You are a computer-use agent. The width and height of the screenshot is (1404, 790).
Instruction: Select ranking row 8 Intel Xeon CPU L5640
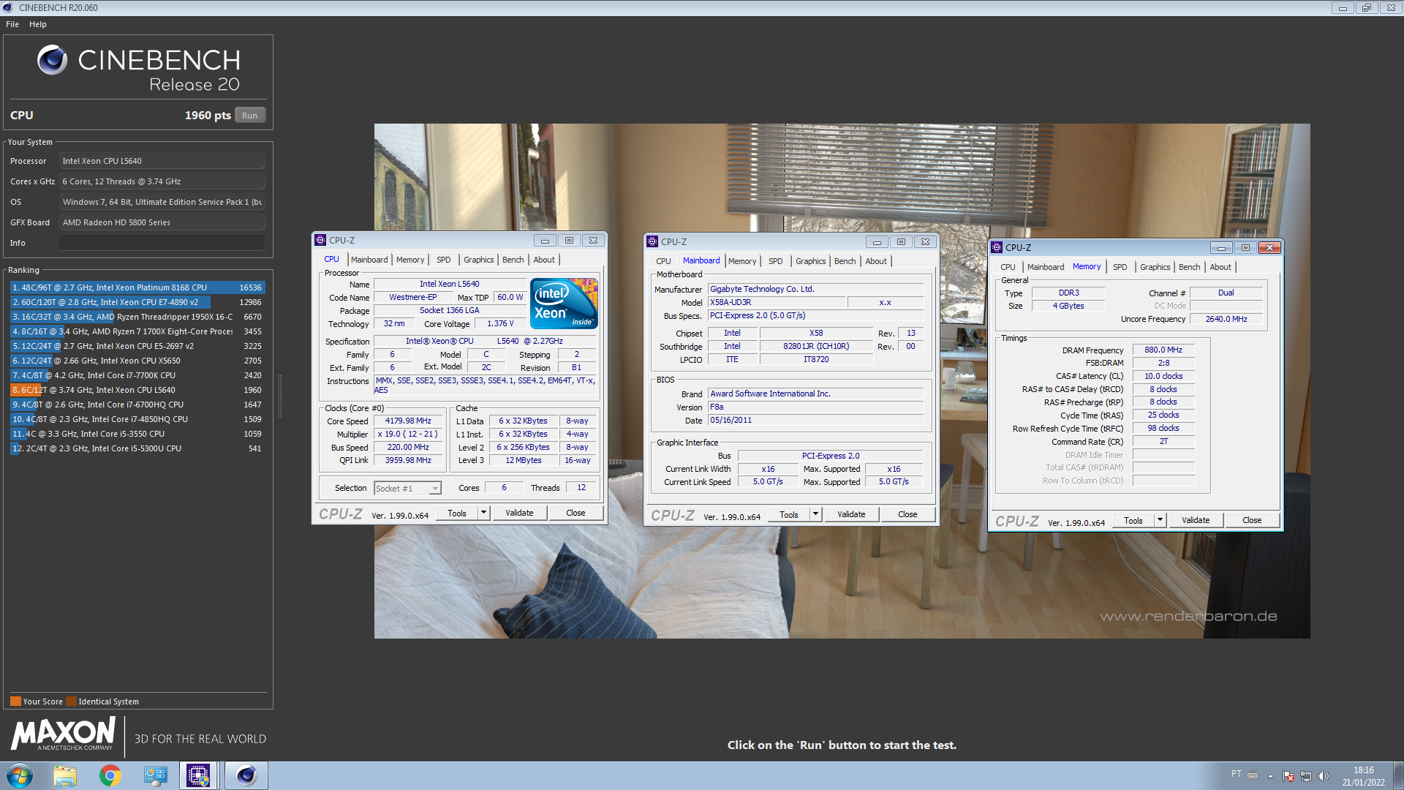(137, 390)
